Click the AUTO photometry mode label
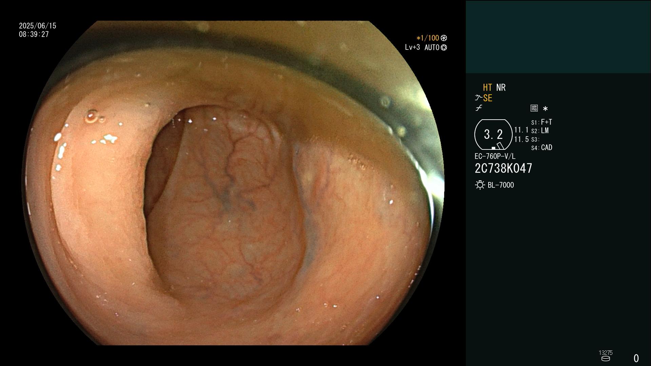Screen dimensions: 651x366 (432, 47)
